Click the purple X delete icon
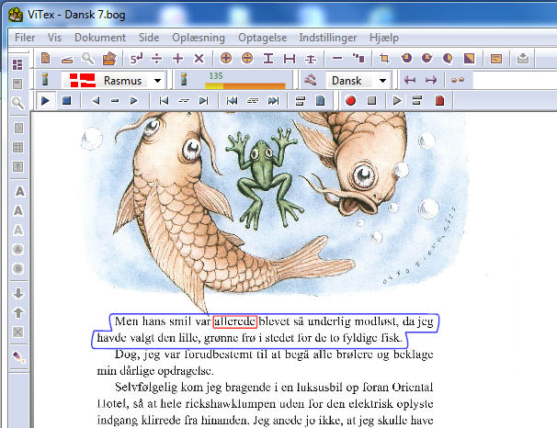 [x=199, y=59]
